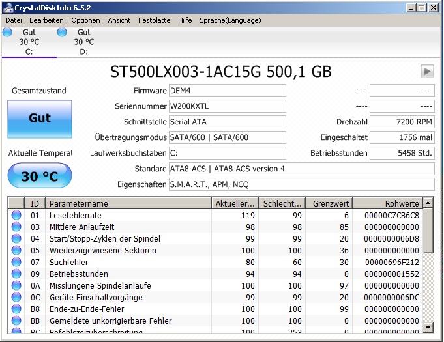
Task: Click the Schnittstelle field Serial ATA
Action: click(x=228, y=122)
